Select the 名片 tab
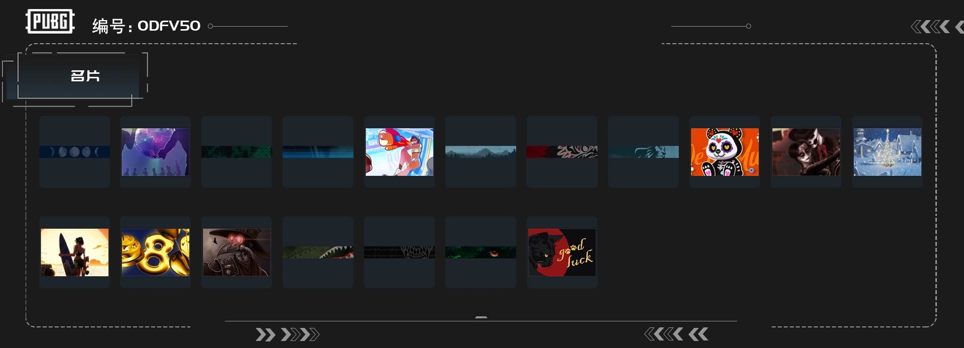Screen dimensions: 964x348 tap(78, 76)
